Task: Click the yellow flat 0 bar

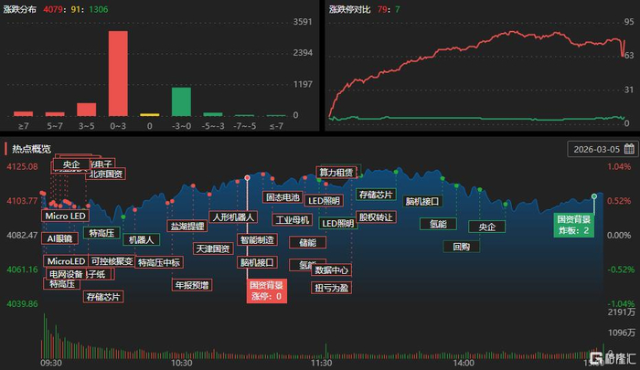Action: [149, 114]
